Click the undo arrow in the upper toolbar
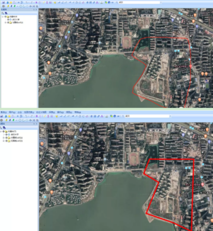Screen dimensions: 213x231 tap(26, 2)
